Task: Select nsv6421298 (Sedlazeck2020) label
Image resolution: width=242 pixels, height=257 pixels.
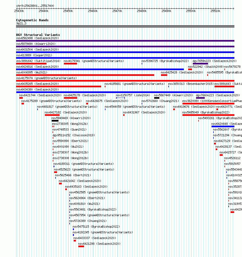Action: coord(99,244)
